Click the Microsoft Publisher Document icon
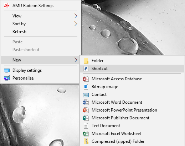 86,118
